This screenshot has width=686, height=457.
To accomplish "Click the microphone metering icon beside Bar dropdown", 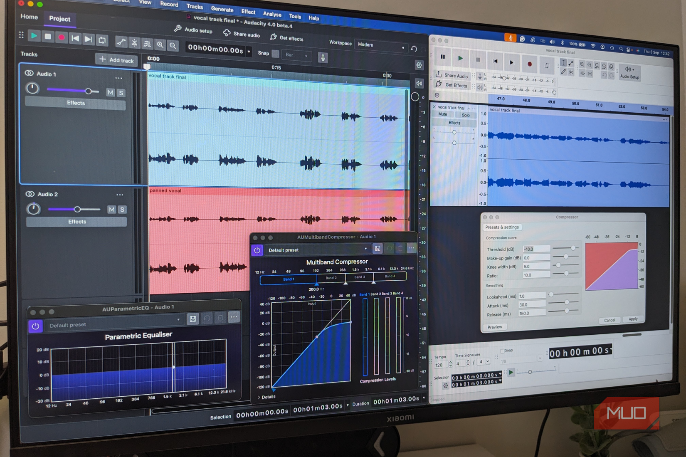I will [323, 57].
